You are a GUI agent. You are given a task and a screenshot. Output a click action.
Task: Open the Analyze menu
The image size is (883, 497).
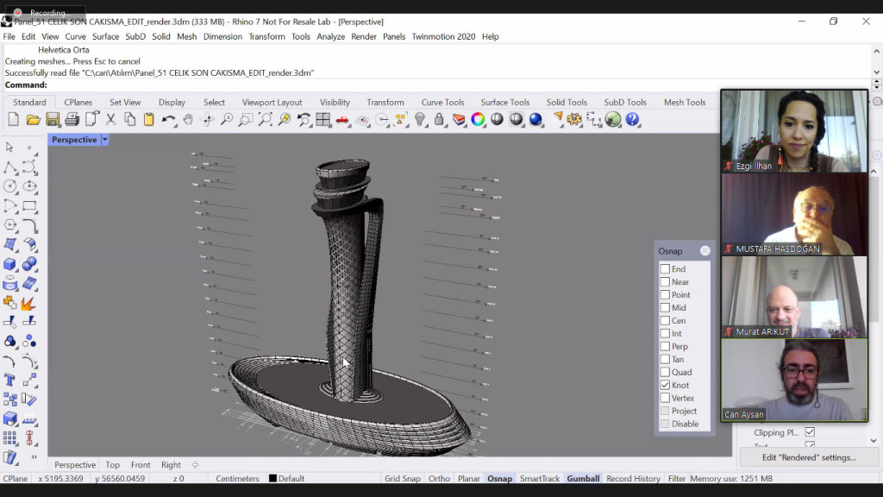point(330,37)
